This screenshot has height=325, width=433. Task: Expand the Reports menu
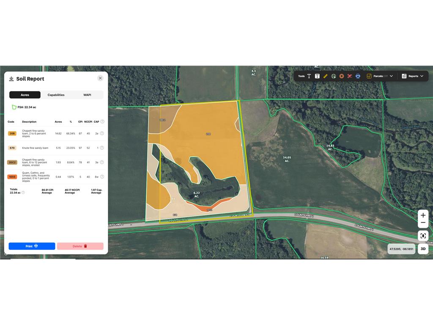(x=413, y=76)
